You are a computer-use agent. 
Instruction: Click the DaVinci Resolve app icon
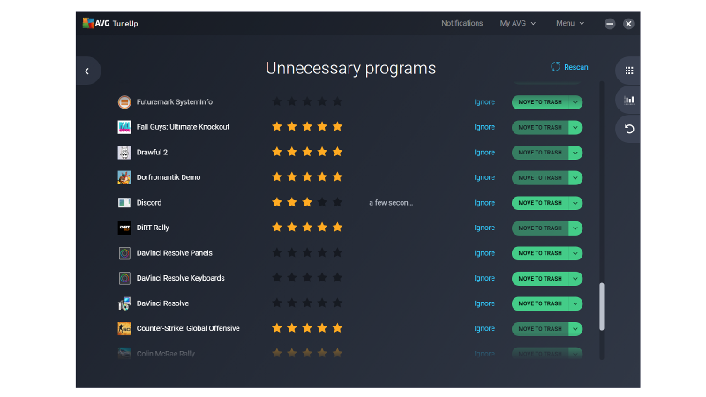click(x=124, y=303)
